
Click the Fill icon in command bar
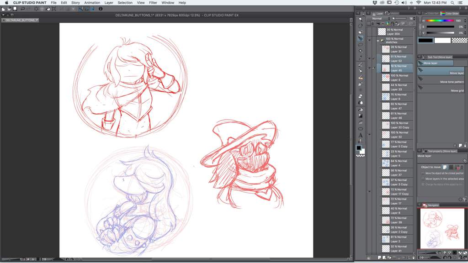(48, 9)
